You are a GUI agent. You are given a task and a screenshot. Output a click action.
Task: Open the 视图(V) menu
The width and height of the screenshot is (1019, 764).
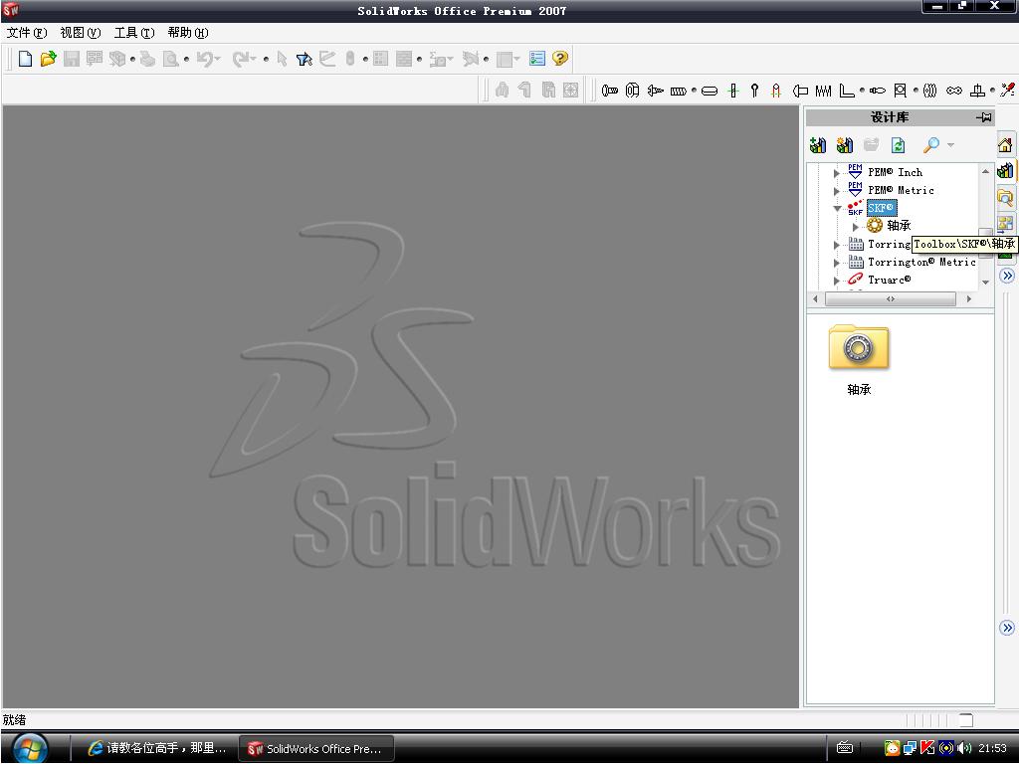[x=81, y=33]
